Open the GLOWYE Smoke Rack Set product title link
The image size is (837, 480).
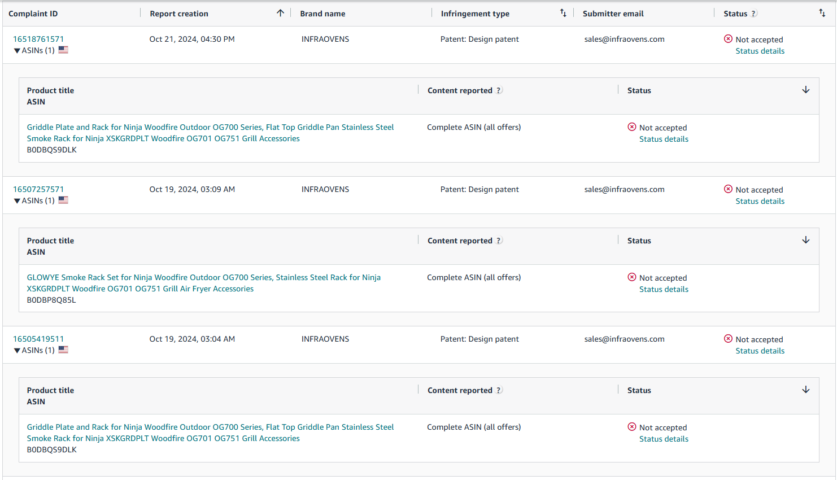pyautogui.click(x=204, y=283)
